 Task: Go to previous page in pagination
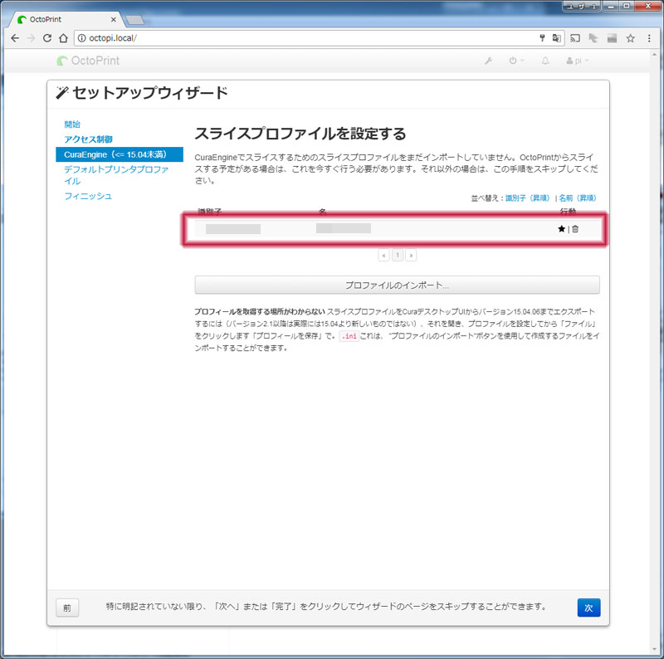(383, 255)
